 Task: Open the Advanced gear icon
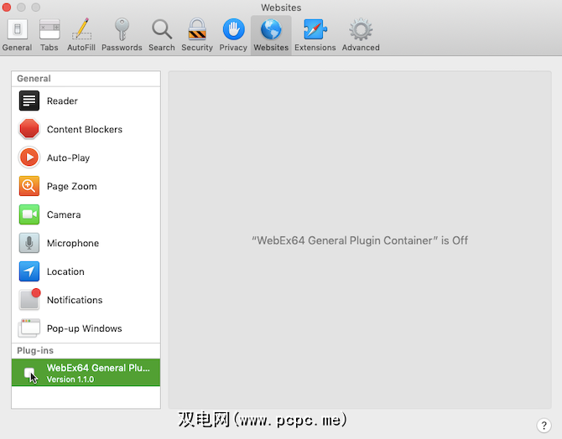pos(361,29)
